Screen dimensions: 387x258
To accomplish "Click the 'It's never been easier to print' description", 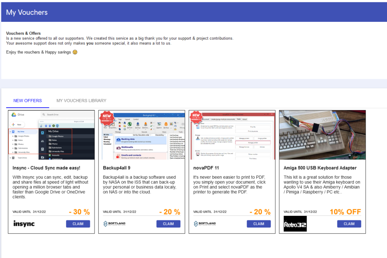I will (229, 185).
